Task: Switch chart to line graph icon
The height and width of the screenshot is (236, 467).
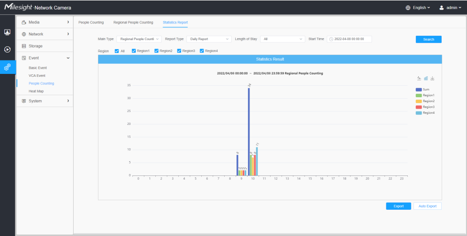Action: coord(419,78)
